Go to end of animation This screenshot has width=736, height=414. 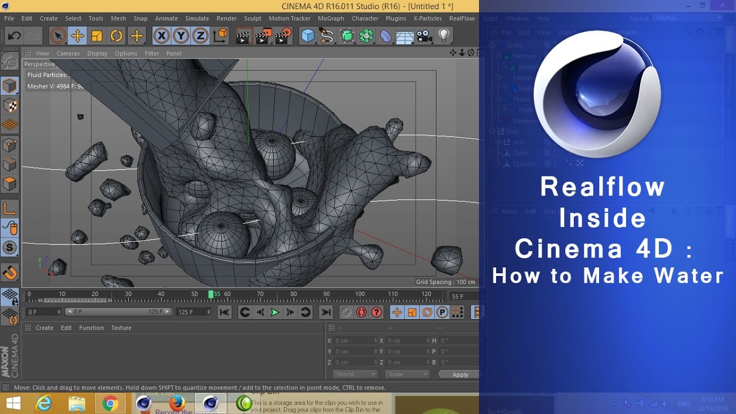(326, 312)
